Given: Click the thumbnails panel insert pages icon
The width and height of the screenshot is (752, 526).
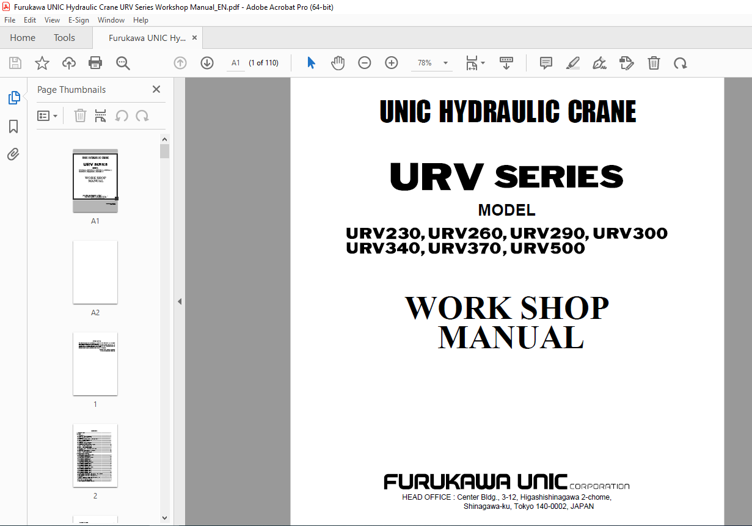Looking at the screenshot, I should click(101, 115).
